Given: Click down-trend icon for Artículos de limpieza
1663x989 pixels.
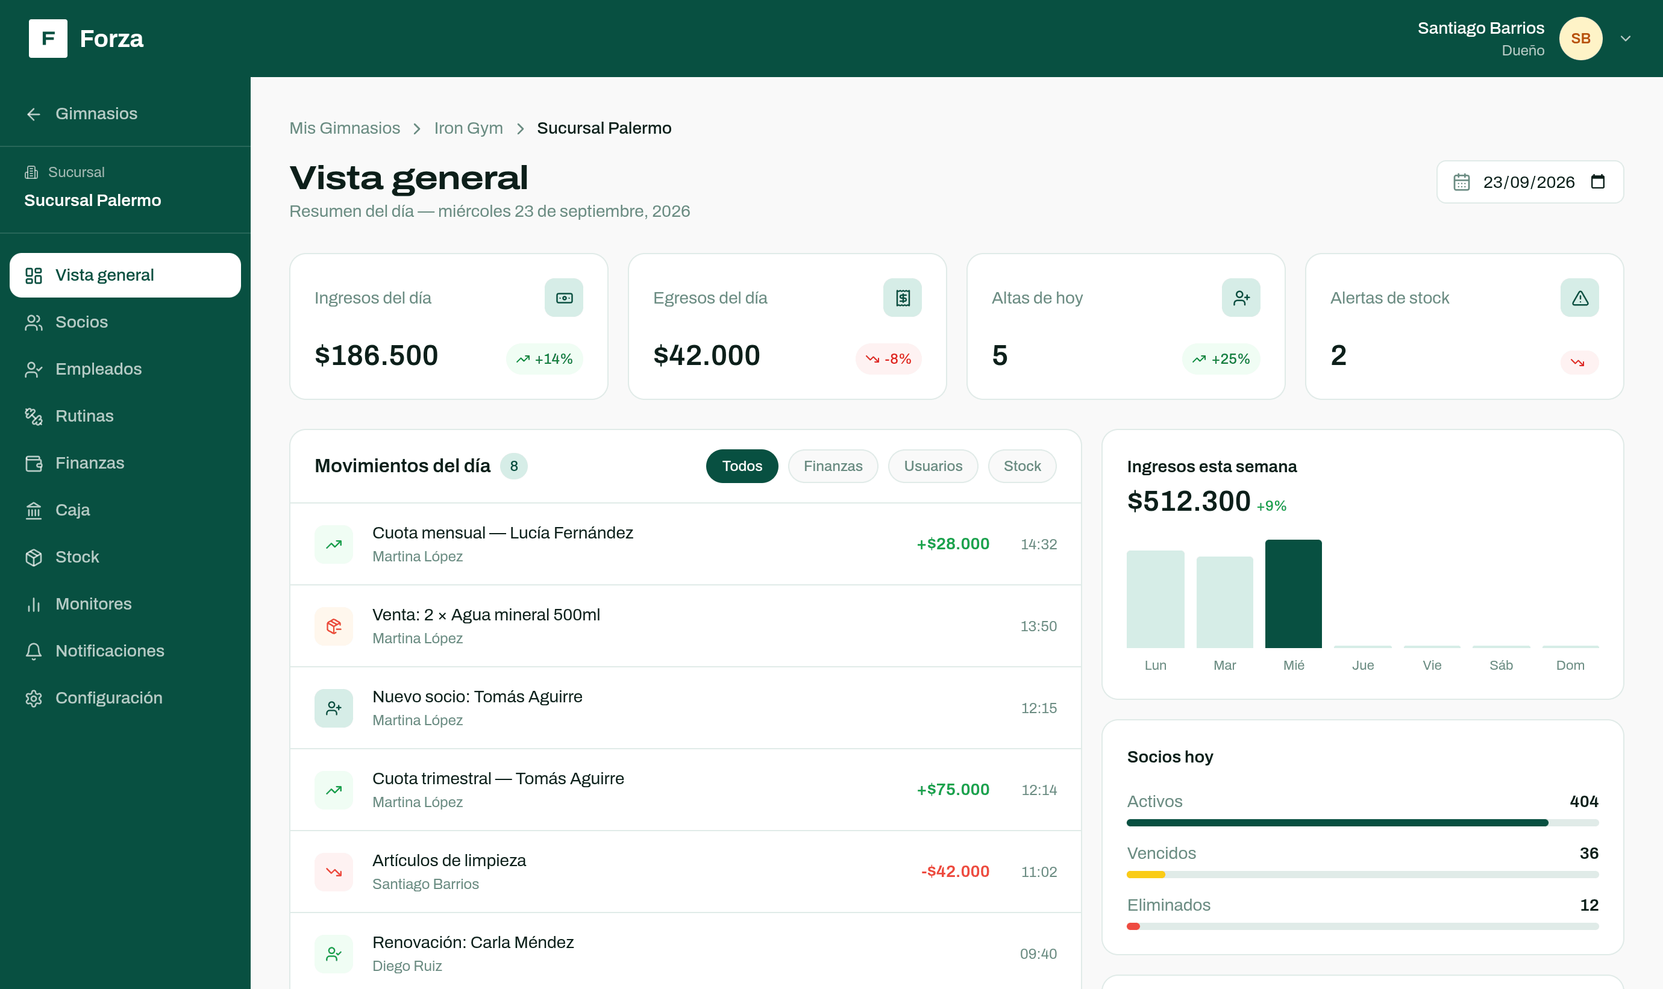Looking at the screenshot, I should (x=334, y=872).
